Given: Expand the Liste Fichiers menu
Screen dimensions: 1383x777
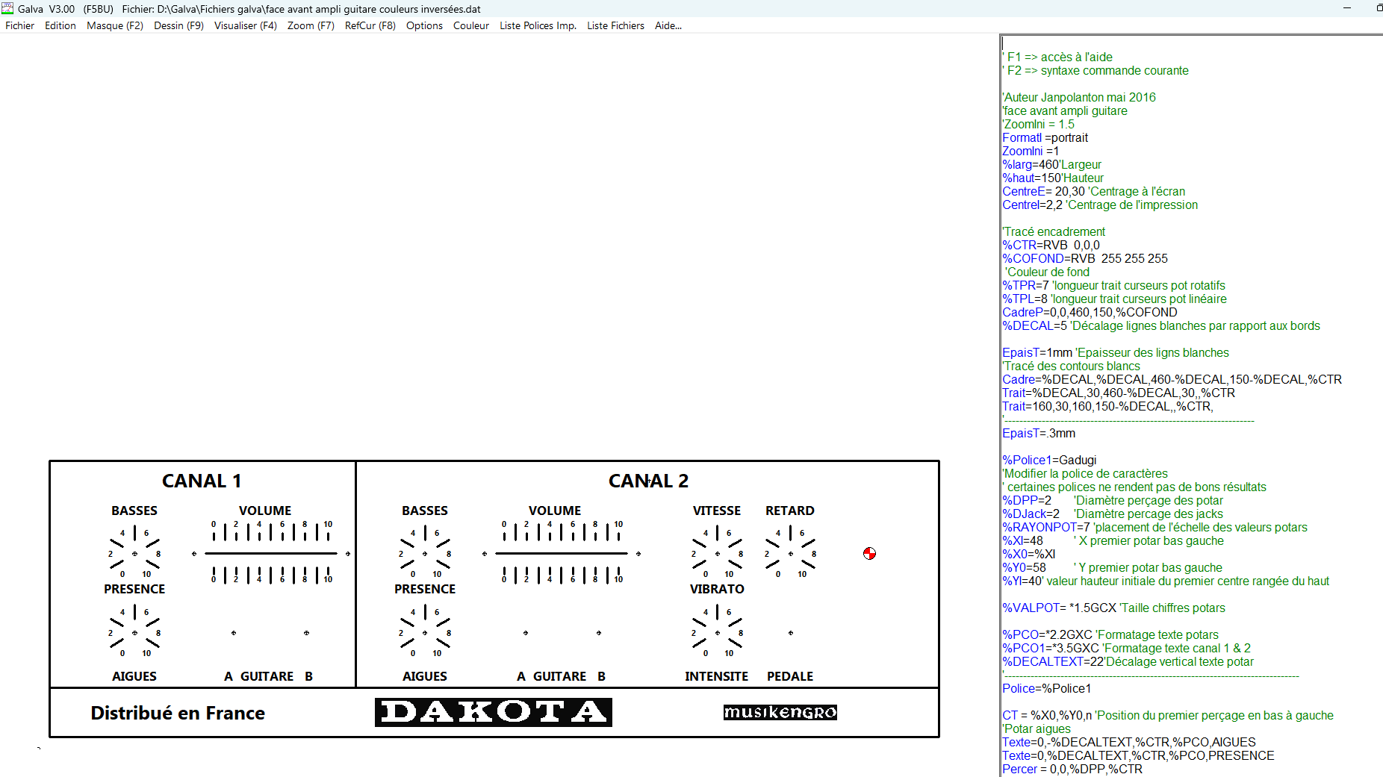Looking at the screenshot, I should click(615, 25).
